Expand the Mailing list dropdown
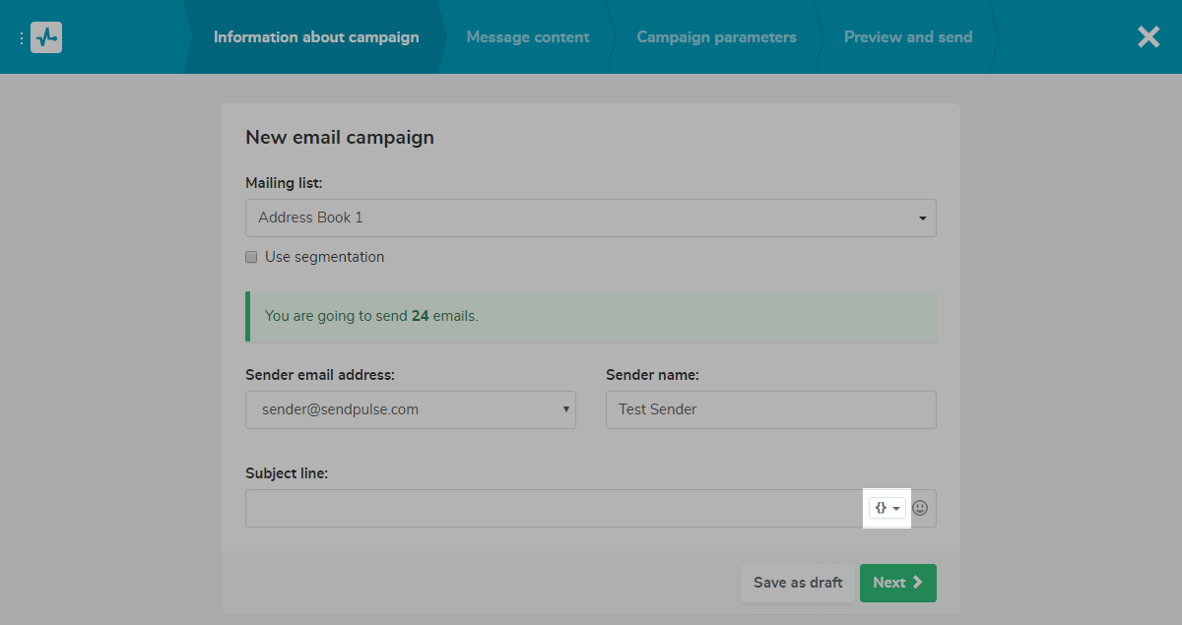 590,218
